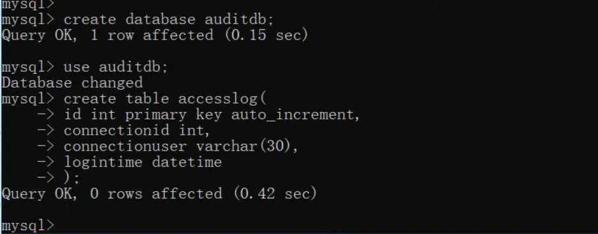Click the 'connectionuser varchar(30),' line
This screenshot has height=234, width=598.
[181, 146]
